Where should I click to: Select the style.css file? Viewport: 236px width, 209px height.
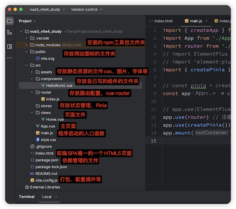click(48, 140)
